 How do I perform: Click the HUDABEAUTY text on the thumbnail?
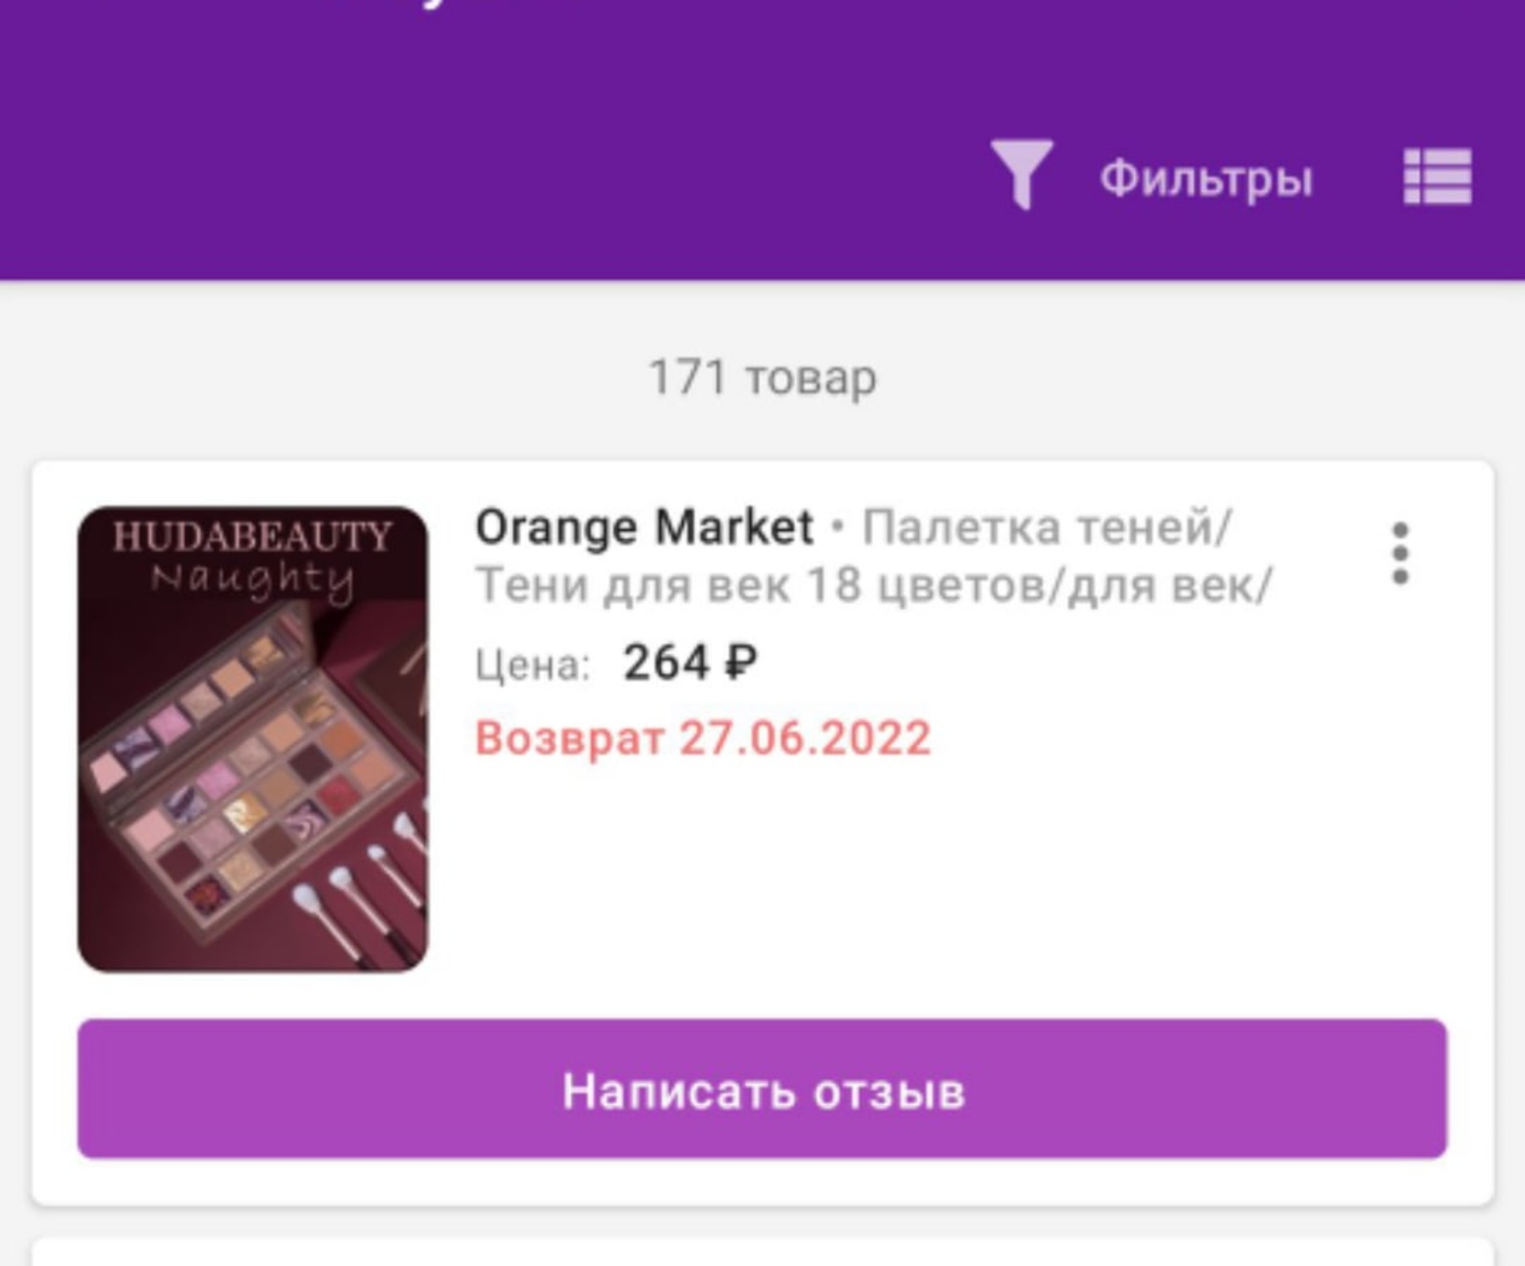pyautogui.click(x=253, y=536)
